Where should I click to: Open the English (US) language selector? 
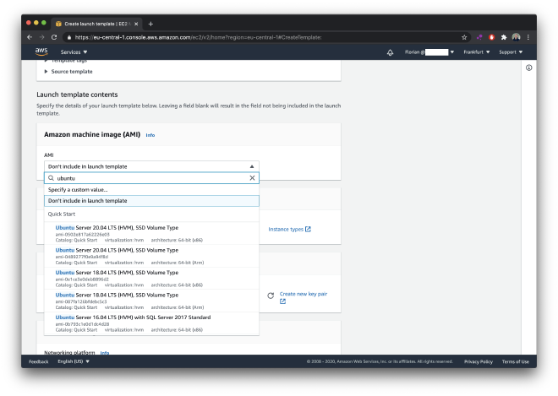pyautogui.click(x=74, y=361)
